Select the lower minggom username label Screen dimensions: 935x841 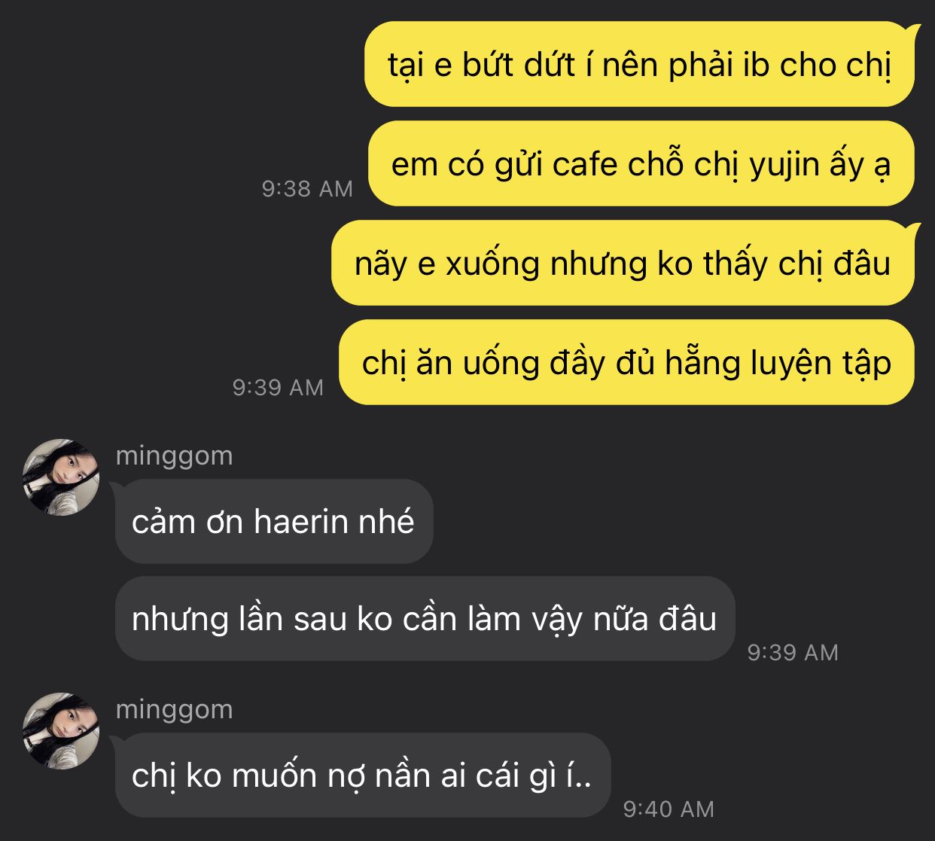175,710
